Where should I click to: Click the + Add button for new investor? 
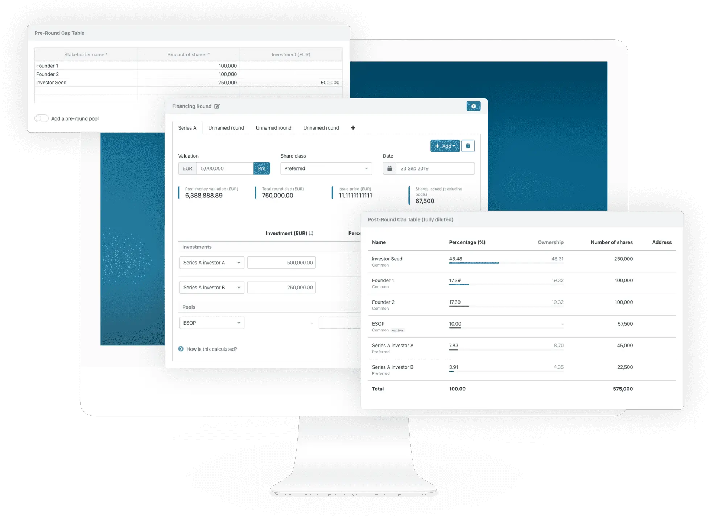point(444,146)
